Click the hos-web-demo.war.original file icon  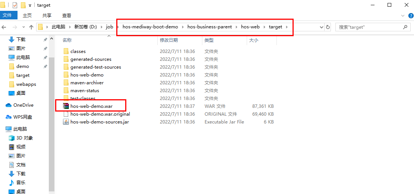tap(66, 114)
